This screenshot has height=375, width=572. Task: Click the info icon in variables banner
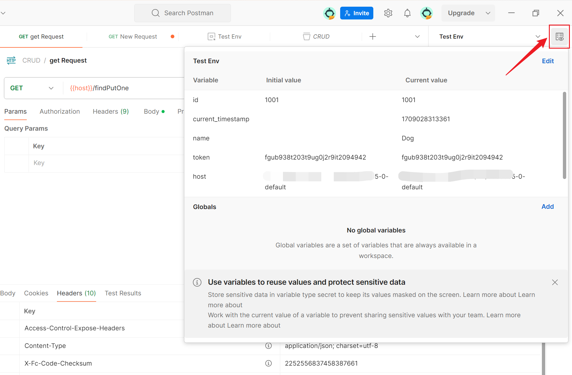click(197, 282)
